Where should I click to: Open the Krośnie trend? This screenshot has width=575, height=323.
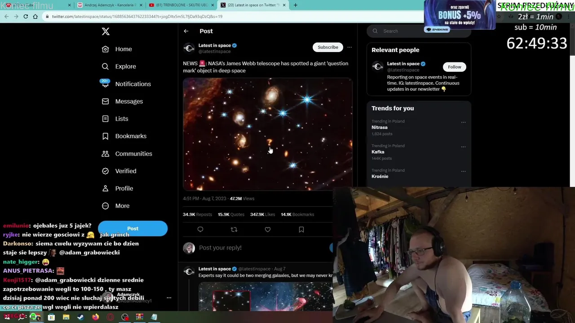380,176
